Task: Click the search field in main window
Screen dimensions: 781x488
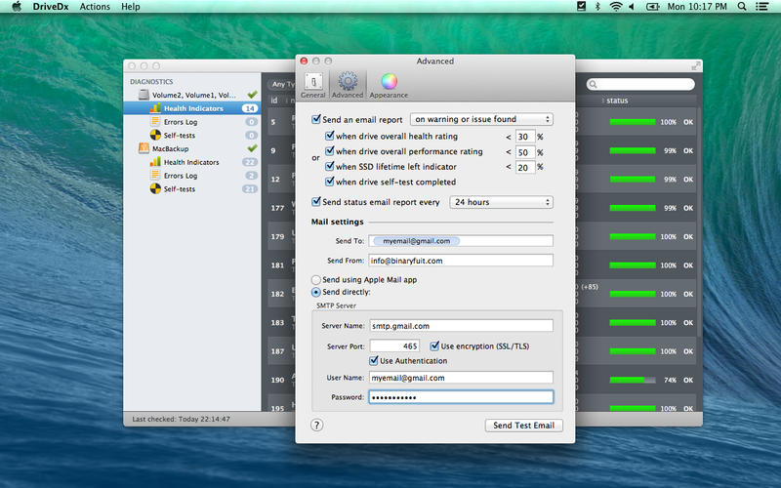Action: coord(640,84)
